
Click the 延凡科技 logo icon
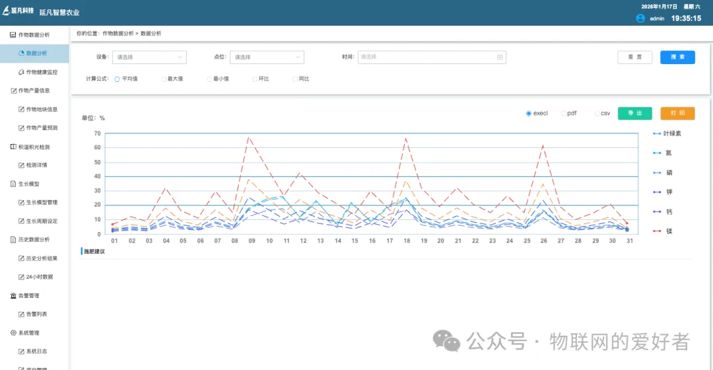[6, 11]
